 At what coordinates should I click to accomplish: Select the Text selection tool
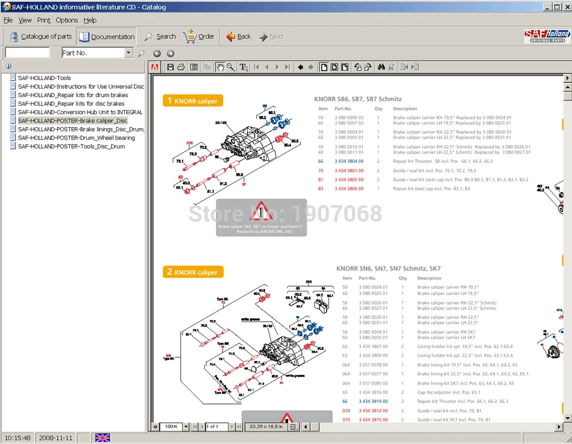[x=243, y=67]
